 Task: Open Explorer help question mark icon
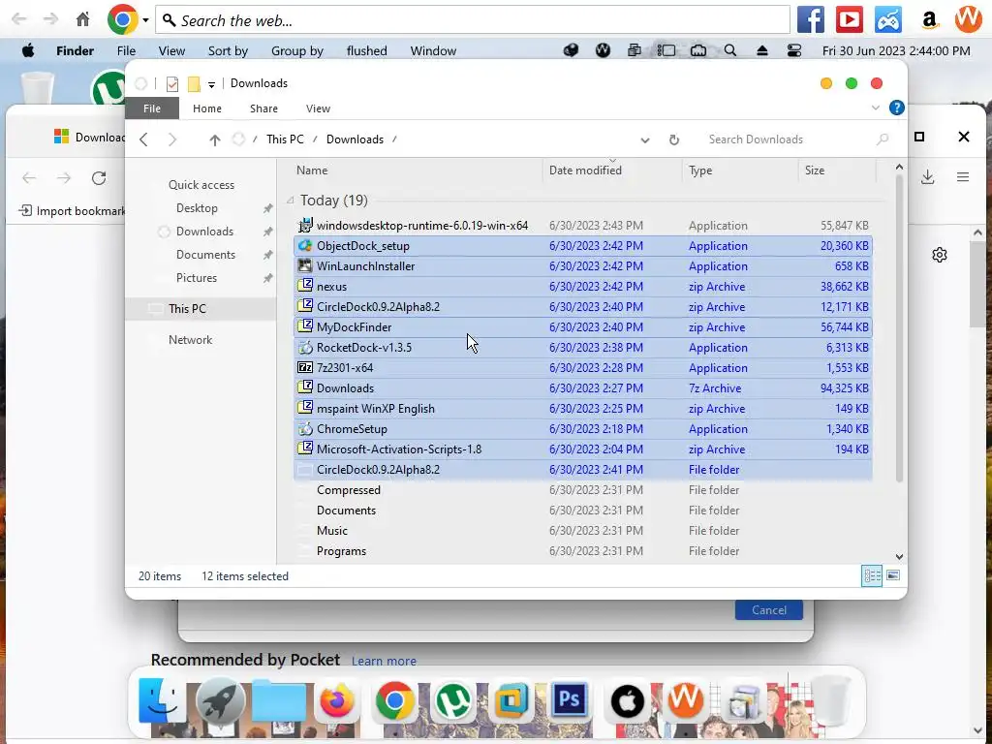click(x=896, y=108)
